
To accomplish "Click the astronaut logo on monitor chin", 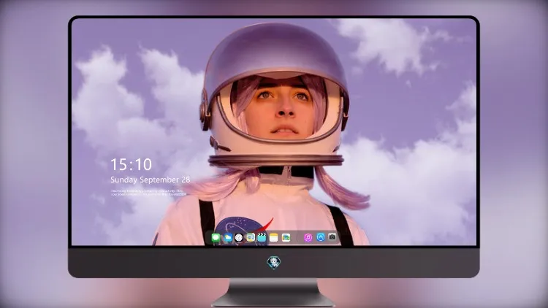I will [x=274, y=262].
